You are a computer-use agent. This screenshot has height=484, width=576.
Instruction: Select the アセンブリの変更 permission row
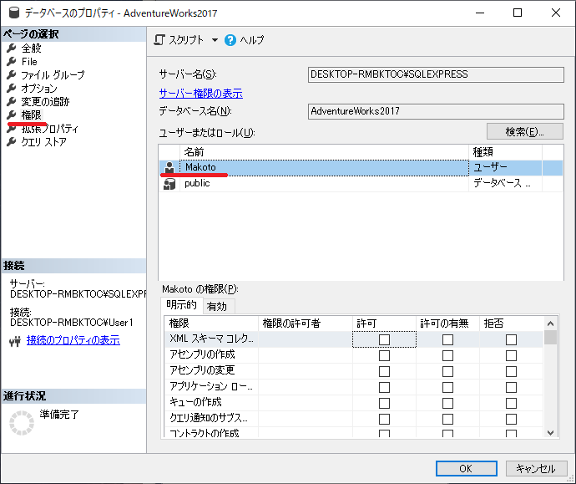[x=354, y=371]
